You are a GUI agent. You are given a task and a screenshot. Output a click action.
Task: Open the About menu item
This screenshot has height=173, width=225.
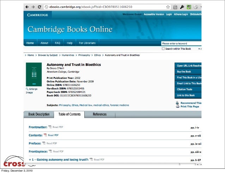[44, 43]
